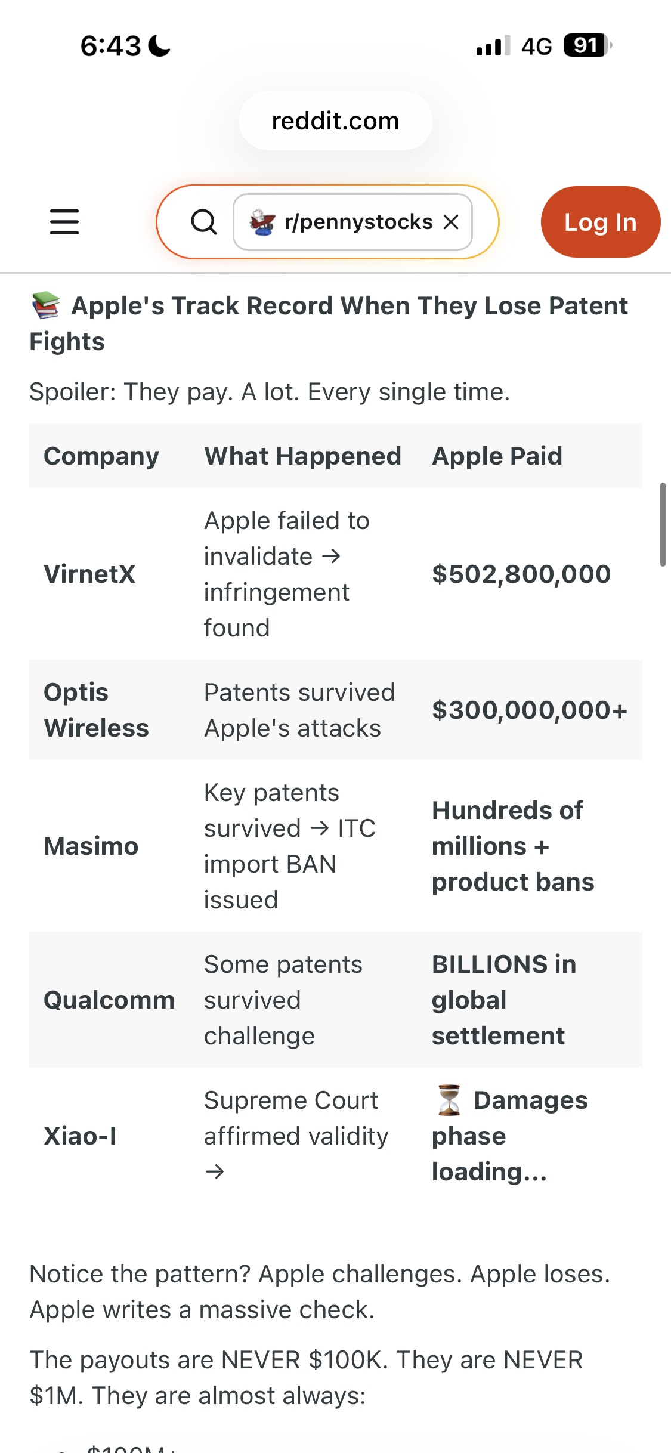The image size is (671, 1453).
Task: Remove the r/pennystocks search filter
Action: coord(452,222)
